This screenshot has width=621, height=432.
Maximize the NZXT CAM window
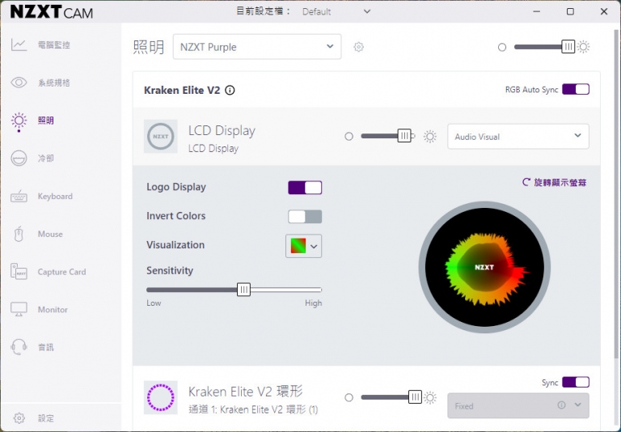pos(570,11)
